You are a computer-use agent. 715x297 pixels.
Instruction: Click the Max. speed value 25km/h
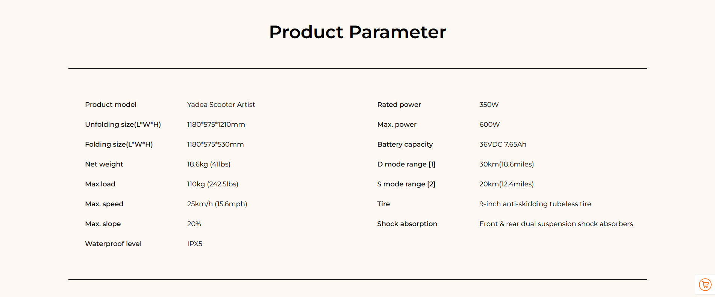pos(217,204)
